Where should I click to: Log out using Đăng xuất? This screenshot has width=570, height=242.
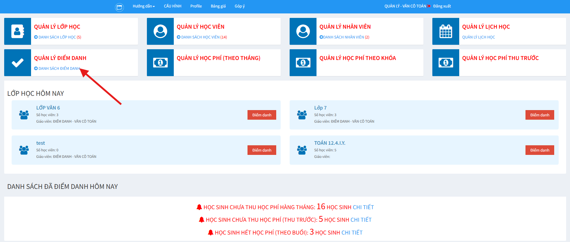(x=442, y=6)
